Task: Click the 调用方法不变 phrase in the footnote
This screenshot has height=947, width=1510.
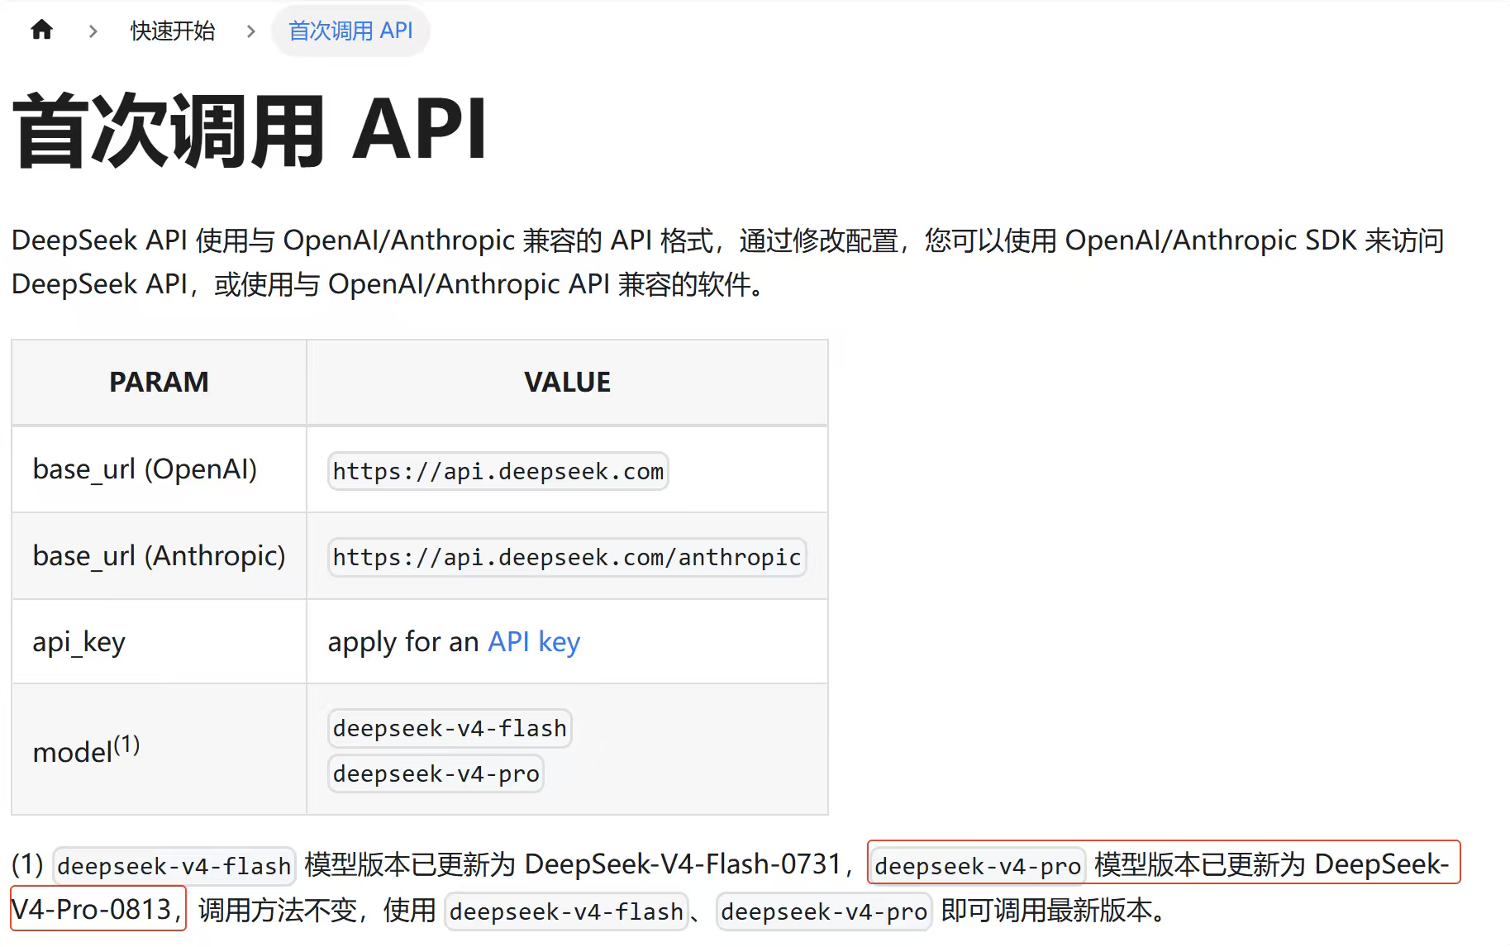Action: [278, 911]
